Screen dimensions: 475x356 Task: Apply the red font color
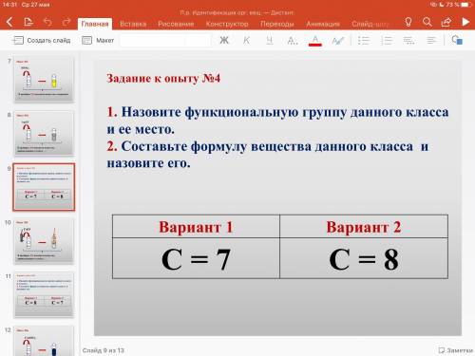pos(315,41)
